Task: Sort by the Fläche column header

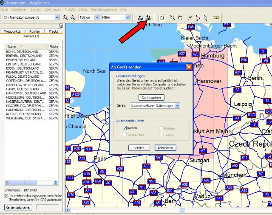Action: click(53, 46)
